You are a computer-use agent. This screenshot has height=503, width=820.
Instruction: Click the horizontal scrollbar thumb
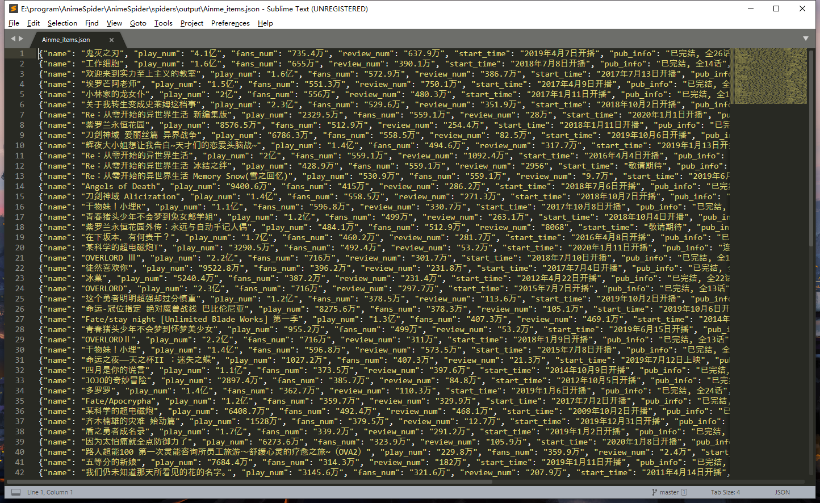point(249,482)
